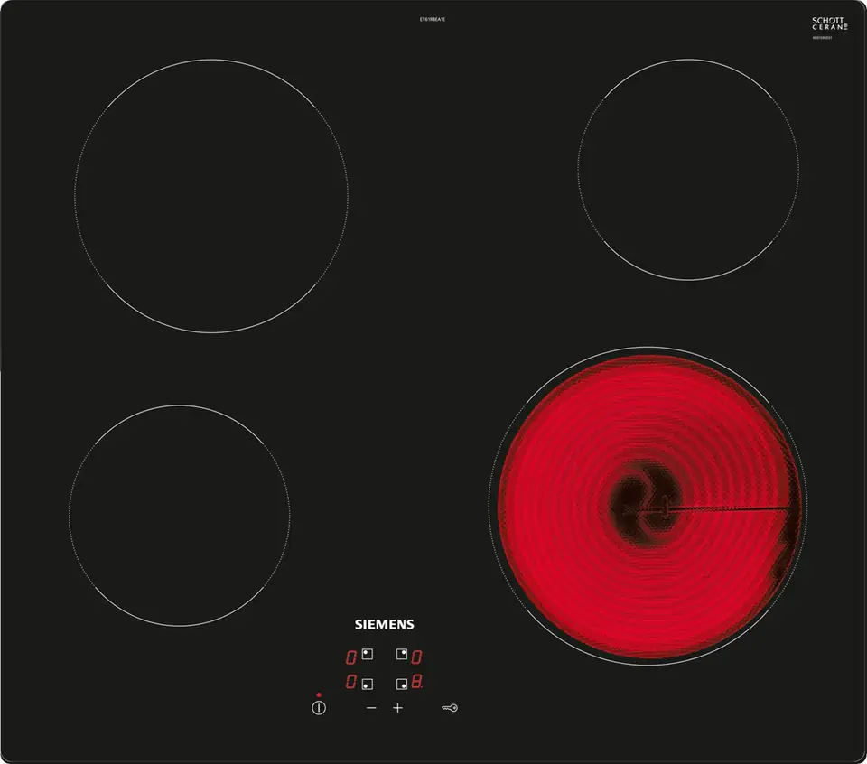The width and height of the screenshot is (867, 764).
Task: Tap the minus symbol to lower heat
Action: [x=371, y=708]
